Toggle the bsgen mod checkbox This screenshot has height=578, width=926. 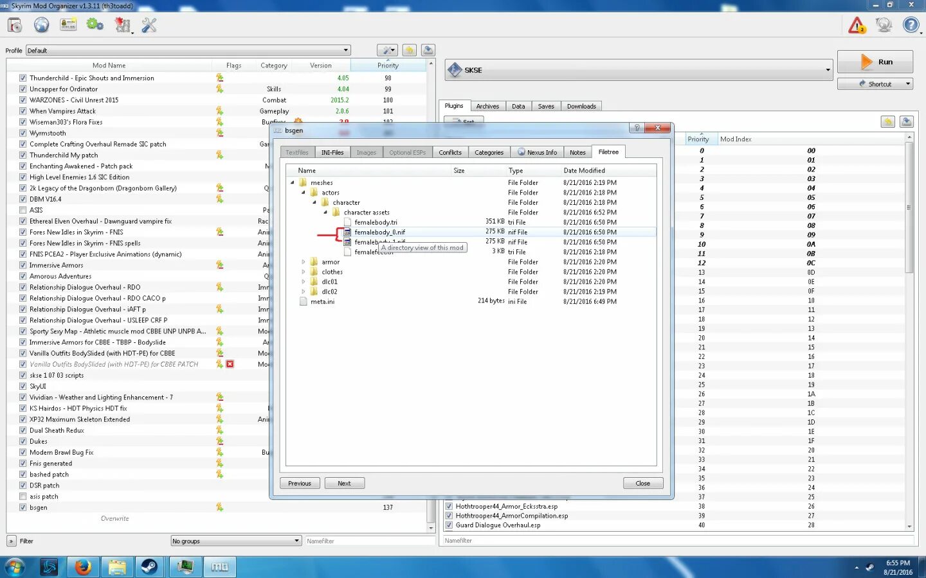[23, 507]
